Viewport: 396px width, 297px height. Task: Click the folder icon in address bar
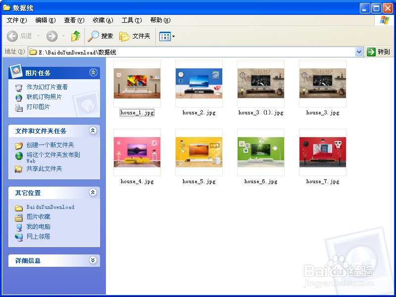point(33,52)
